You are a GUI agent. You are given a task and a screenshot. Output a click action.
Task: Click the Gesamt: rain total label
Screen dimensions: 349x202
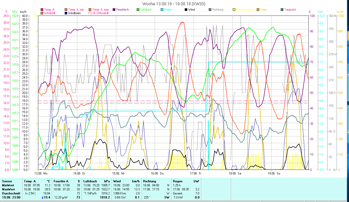[177, 193]
